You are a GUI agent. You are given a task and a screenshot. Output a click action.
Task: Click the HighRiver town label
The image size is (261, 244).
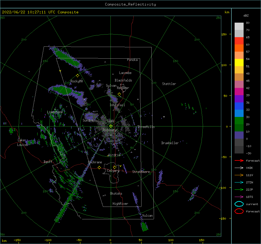coord(120,204)
